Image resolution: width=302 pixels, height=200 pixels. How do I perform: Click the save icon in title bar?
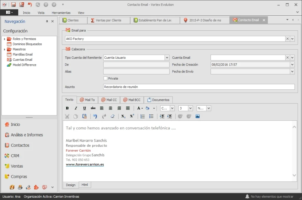pos(13,5)
